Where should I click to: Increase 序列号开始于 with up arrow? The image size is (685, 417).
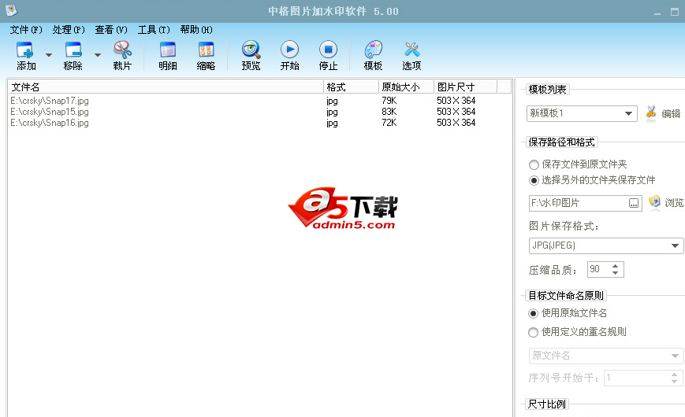[675, 375]
